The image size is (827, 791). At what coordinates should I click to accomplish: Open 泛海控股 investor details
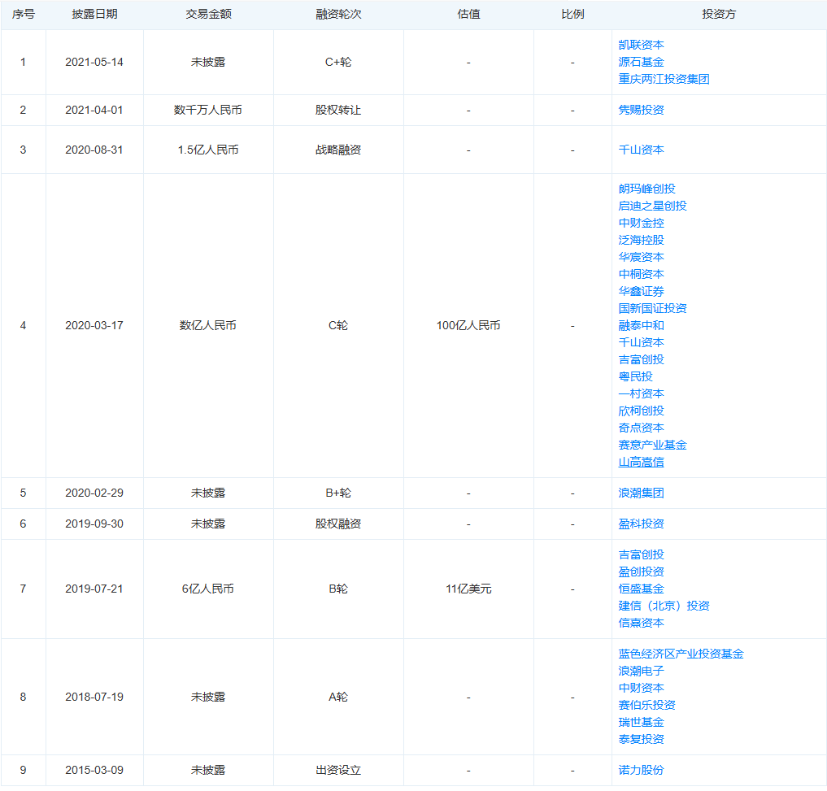click(641, 240)
